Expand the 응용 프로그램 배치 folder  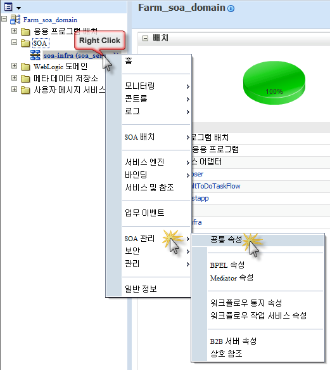click(x=14, y=30)
